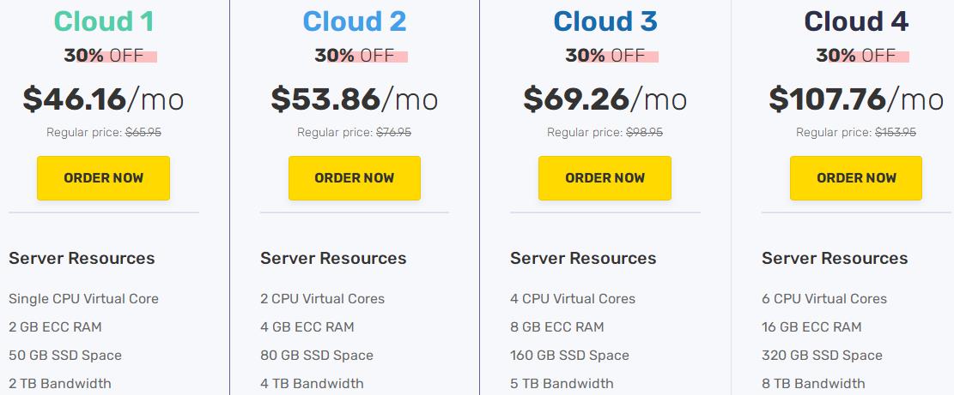Screen dimensions: 954x395
Task: Click the crossed-out $153.95 regular price
Action: 896,133
